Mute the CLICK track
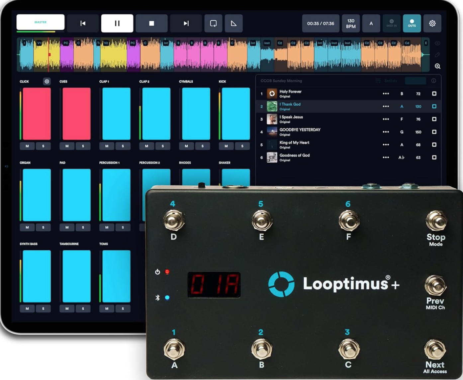463x380 pixels. click(27, 146)
